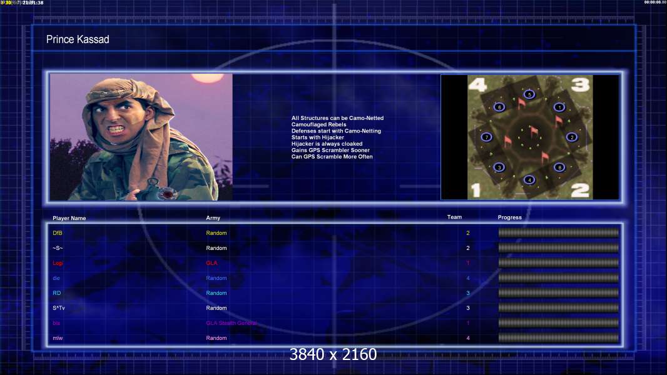Click large team number 3 in minimap corner

(x=580, y=84)
